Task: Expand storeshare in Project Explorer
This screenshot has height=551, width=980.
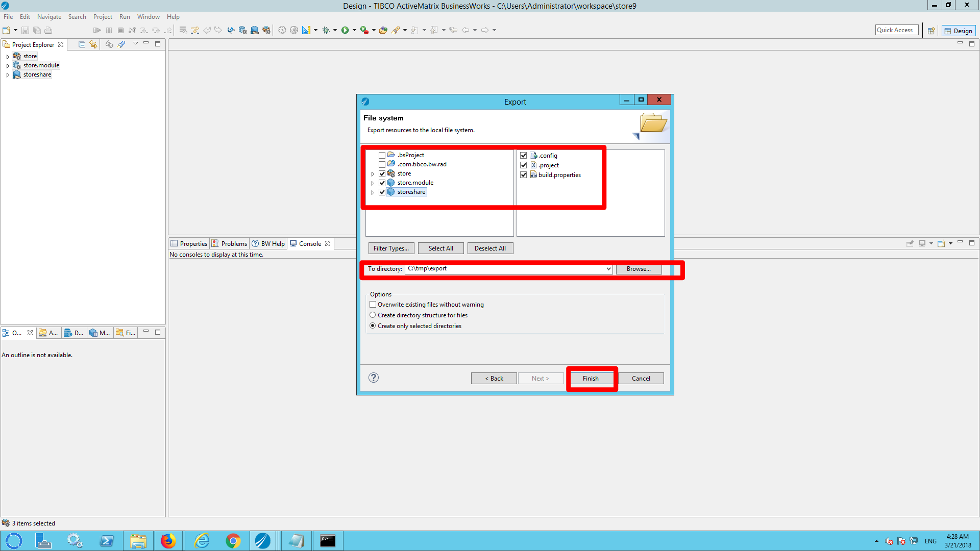Action: 8,75
